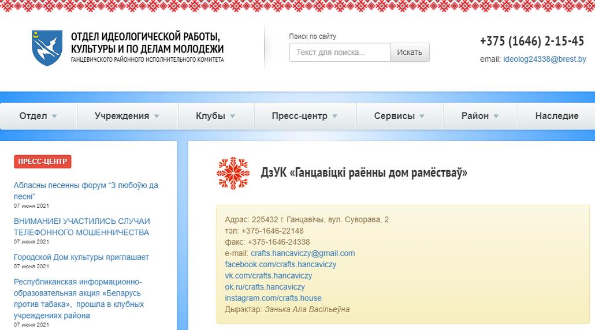Open the Пресс-центр menu
Viewport: 595px width, 330px height.
pyautogui.click(x=304, y=116)
